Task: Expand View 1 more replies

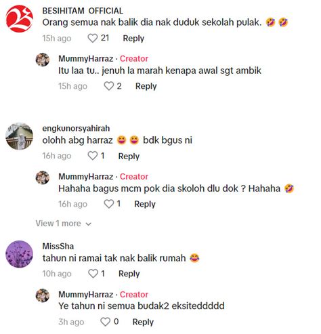Action: point(64,224)
